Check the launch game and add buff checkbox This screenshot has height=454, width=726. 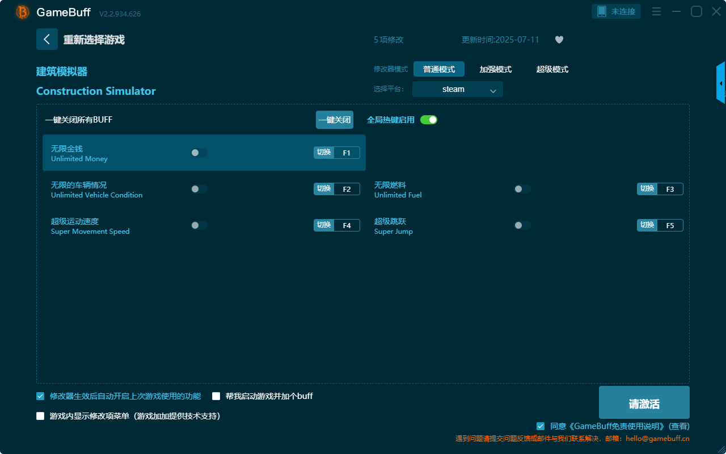coord(216,396)
